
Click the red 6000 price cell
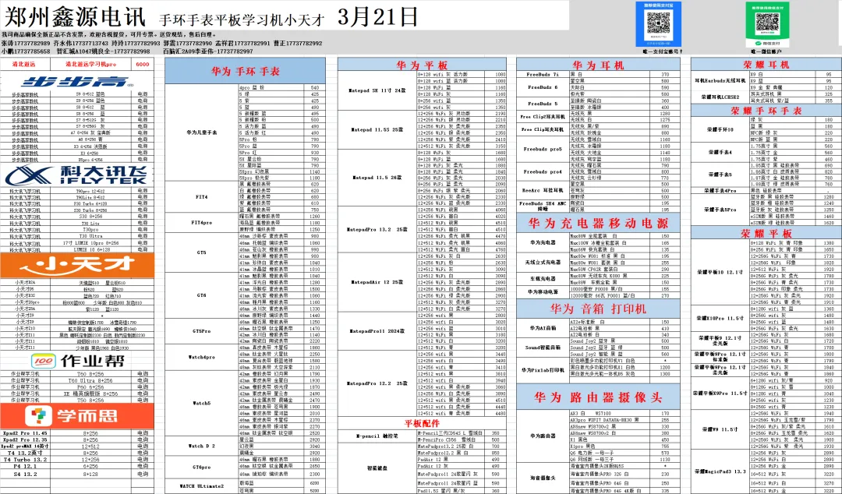(x=143, y=64)
